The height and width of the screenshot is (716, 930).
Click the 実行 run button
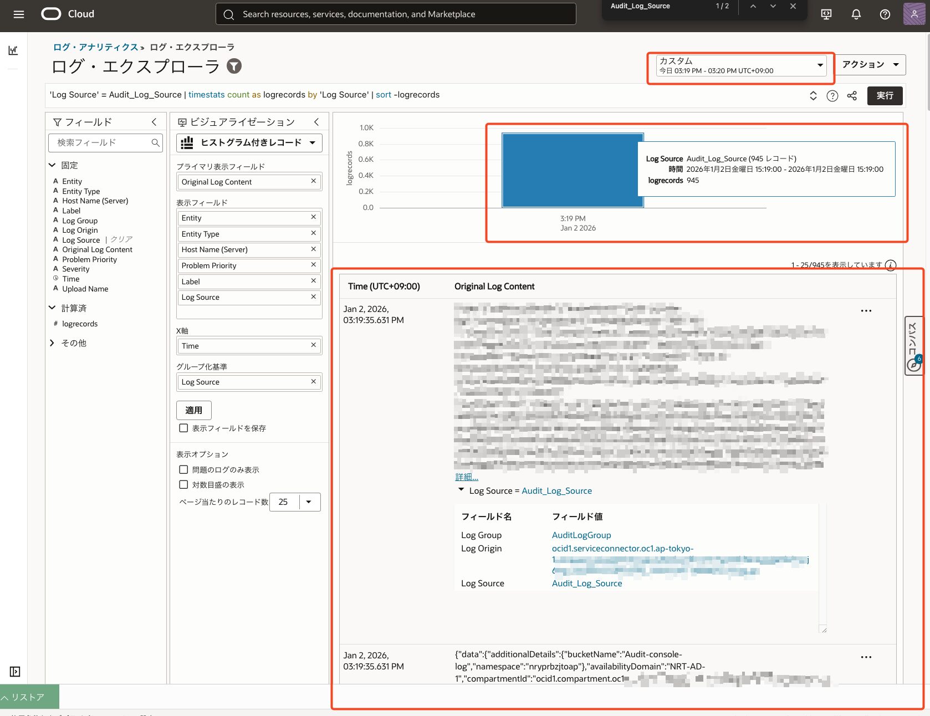884,96
